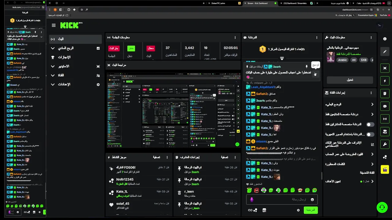The height and width of the screenshot is (220, 392).
Task: Open account age restrictions chevron
Action: (372, 154)
